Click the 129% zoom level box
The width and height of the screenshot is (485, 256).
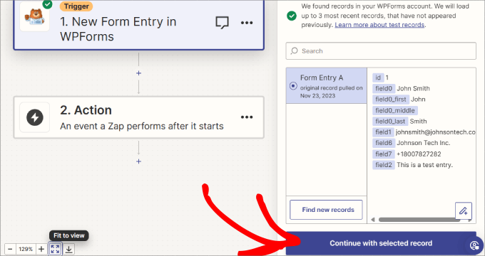[x=26, y=249]
